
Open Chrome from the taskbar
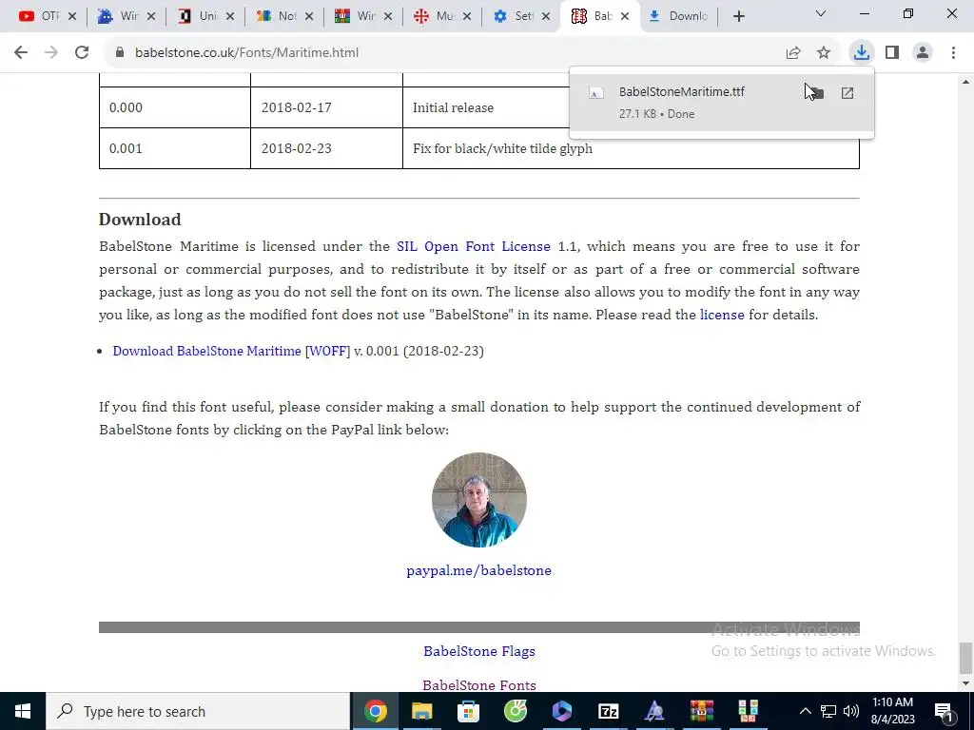pyautogui.click(x=376, y=711)
